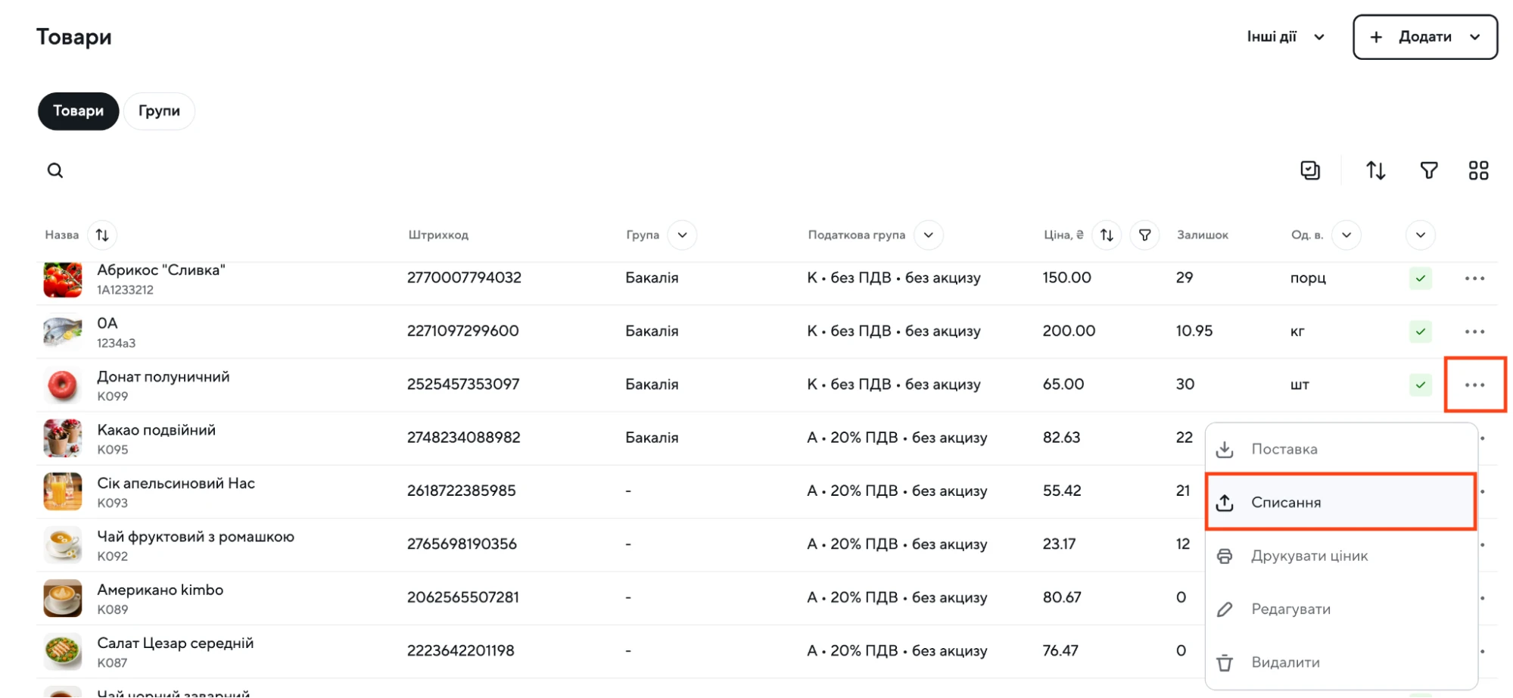Click barcode 2525457353097
Viewport: 1513px width, 698px height.
[463, 385]
